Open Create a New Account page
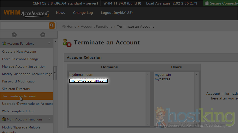Screen dimensions: 238x133 point(19,52)
